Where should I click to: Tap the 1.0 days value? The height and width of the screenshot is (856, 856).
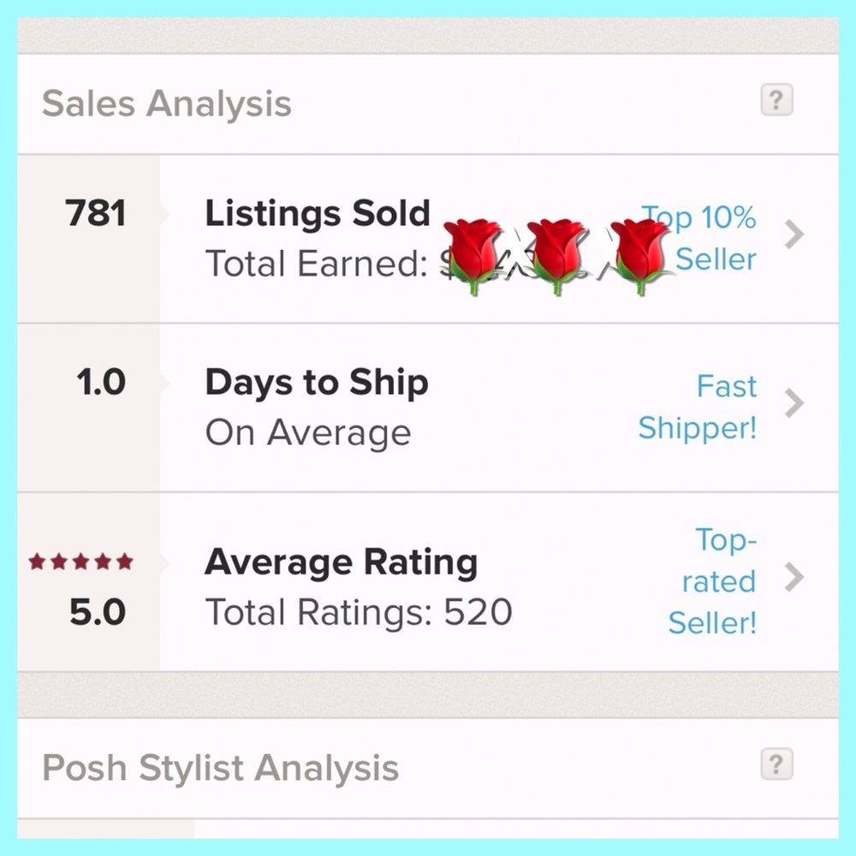click(101, 383)
